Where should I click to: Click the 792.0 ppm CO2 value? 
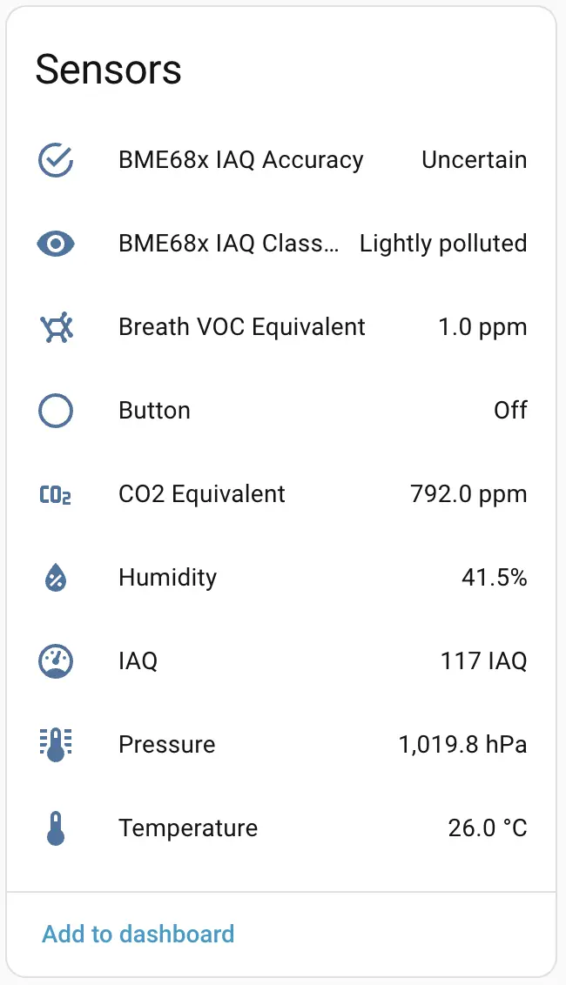(x=468, y=494)
